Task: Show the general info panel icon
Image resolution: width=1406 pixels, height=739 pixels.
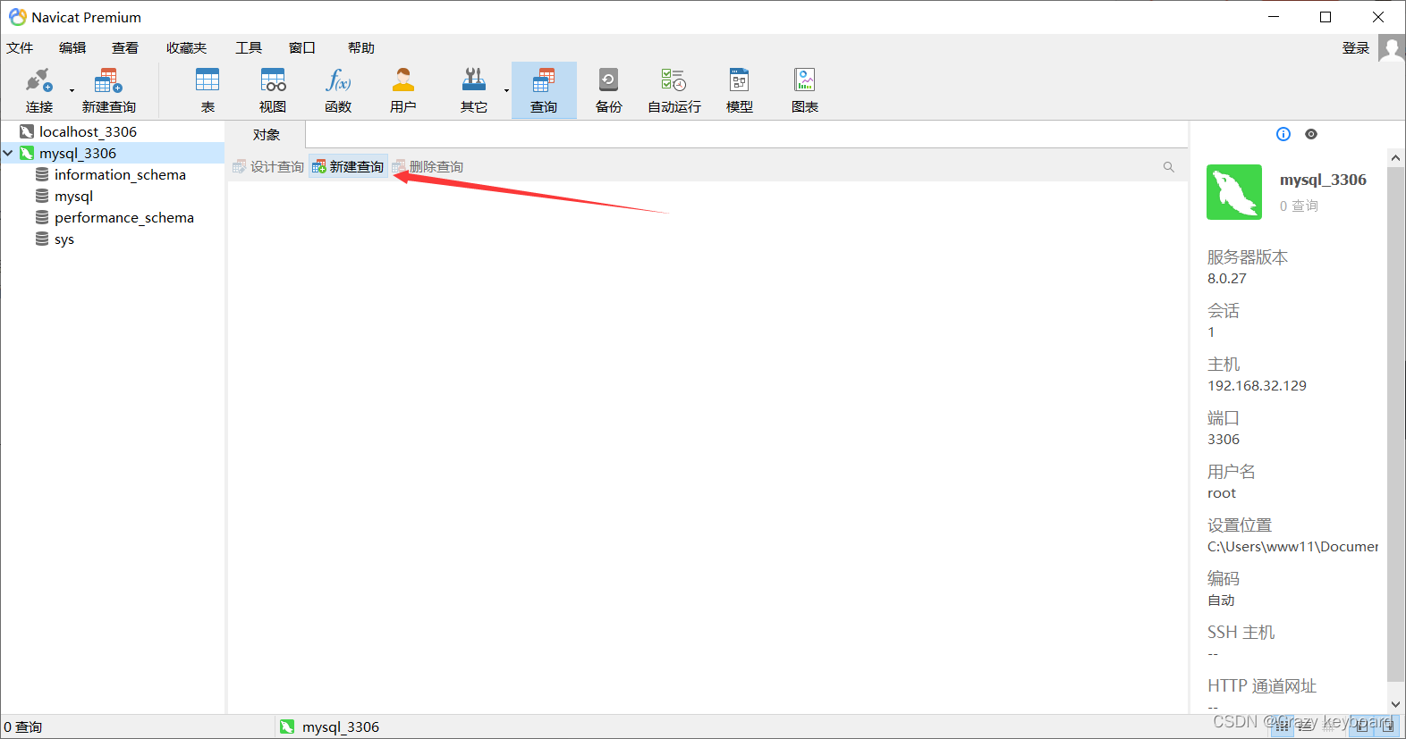Action: 1283,134
